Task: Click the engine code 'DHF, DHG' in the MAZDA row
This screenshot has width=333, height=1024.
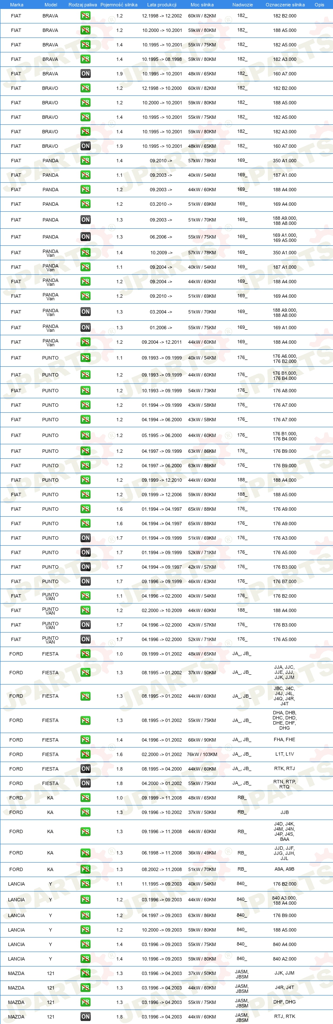Action: (x=284, y=1002)
